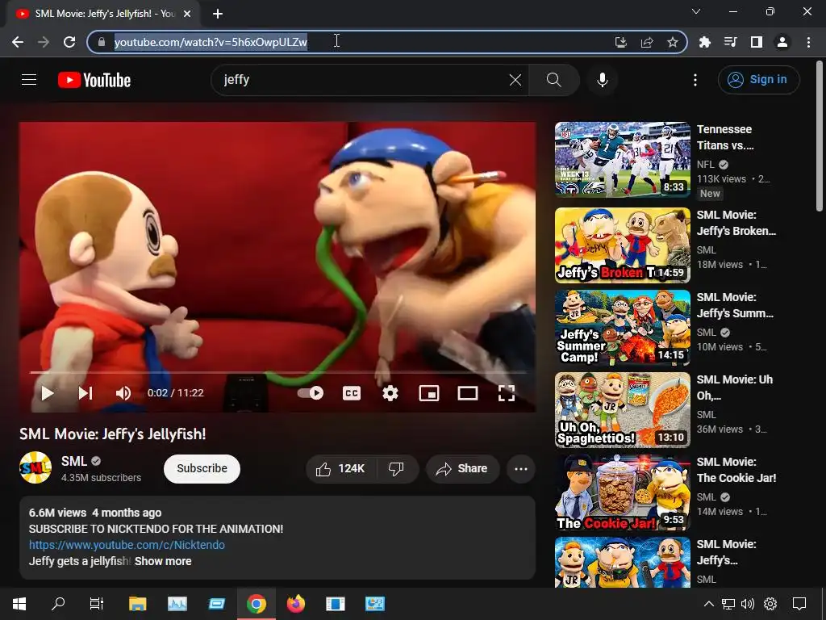The image size is (826, 620).
Task: Click the install app icon in address bar
Action: click(621, 42)
